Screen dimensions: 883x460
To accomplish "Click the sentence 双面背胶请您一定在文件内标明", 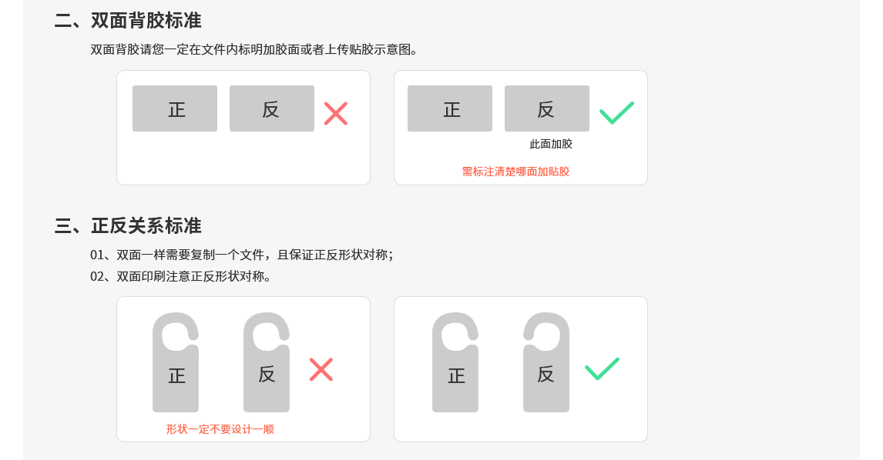I will [254, 49].
